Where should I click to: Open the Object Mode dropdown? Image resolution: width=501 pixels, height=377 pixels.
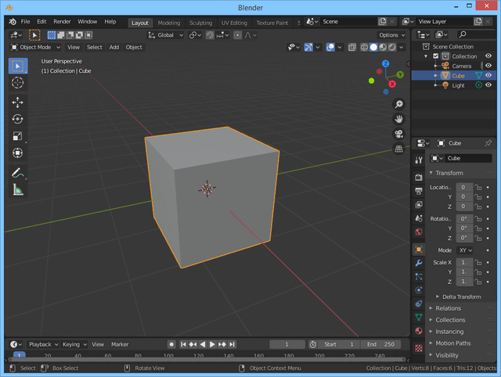(34, 47)
